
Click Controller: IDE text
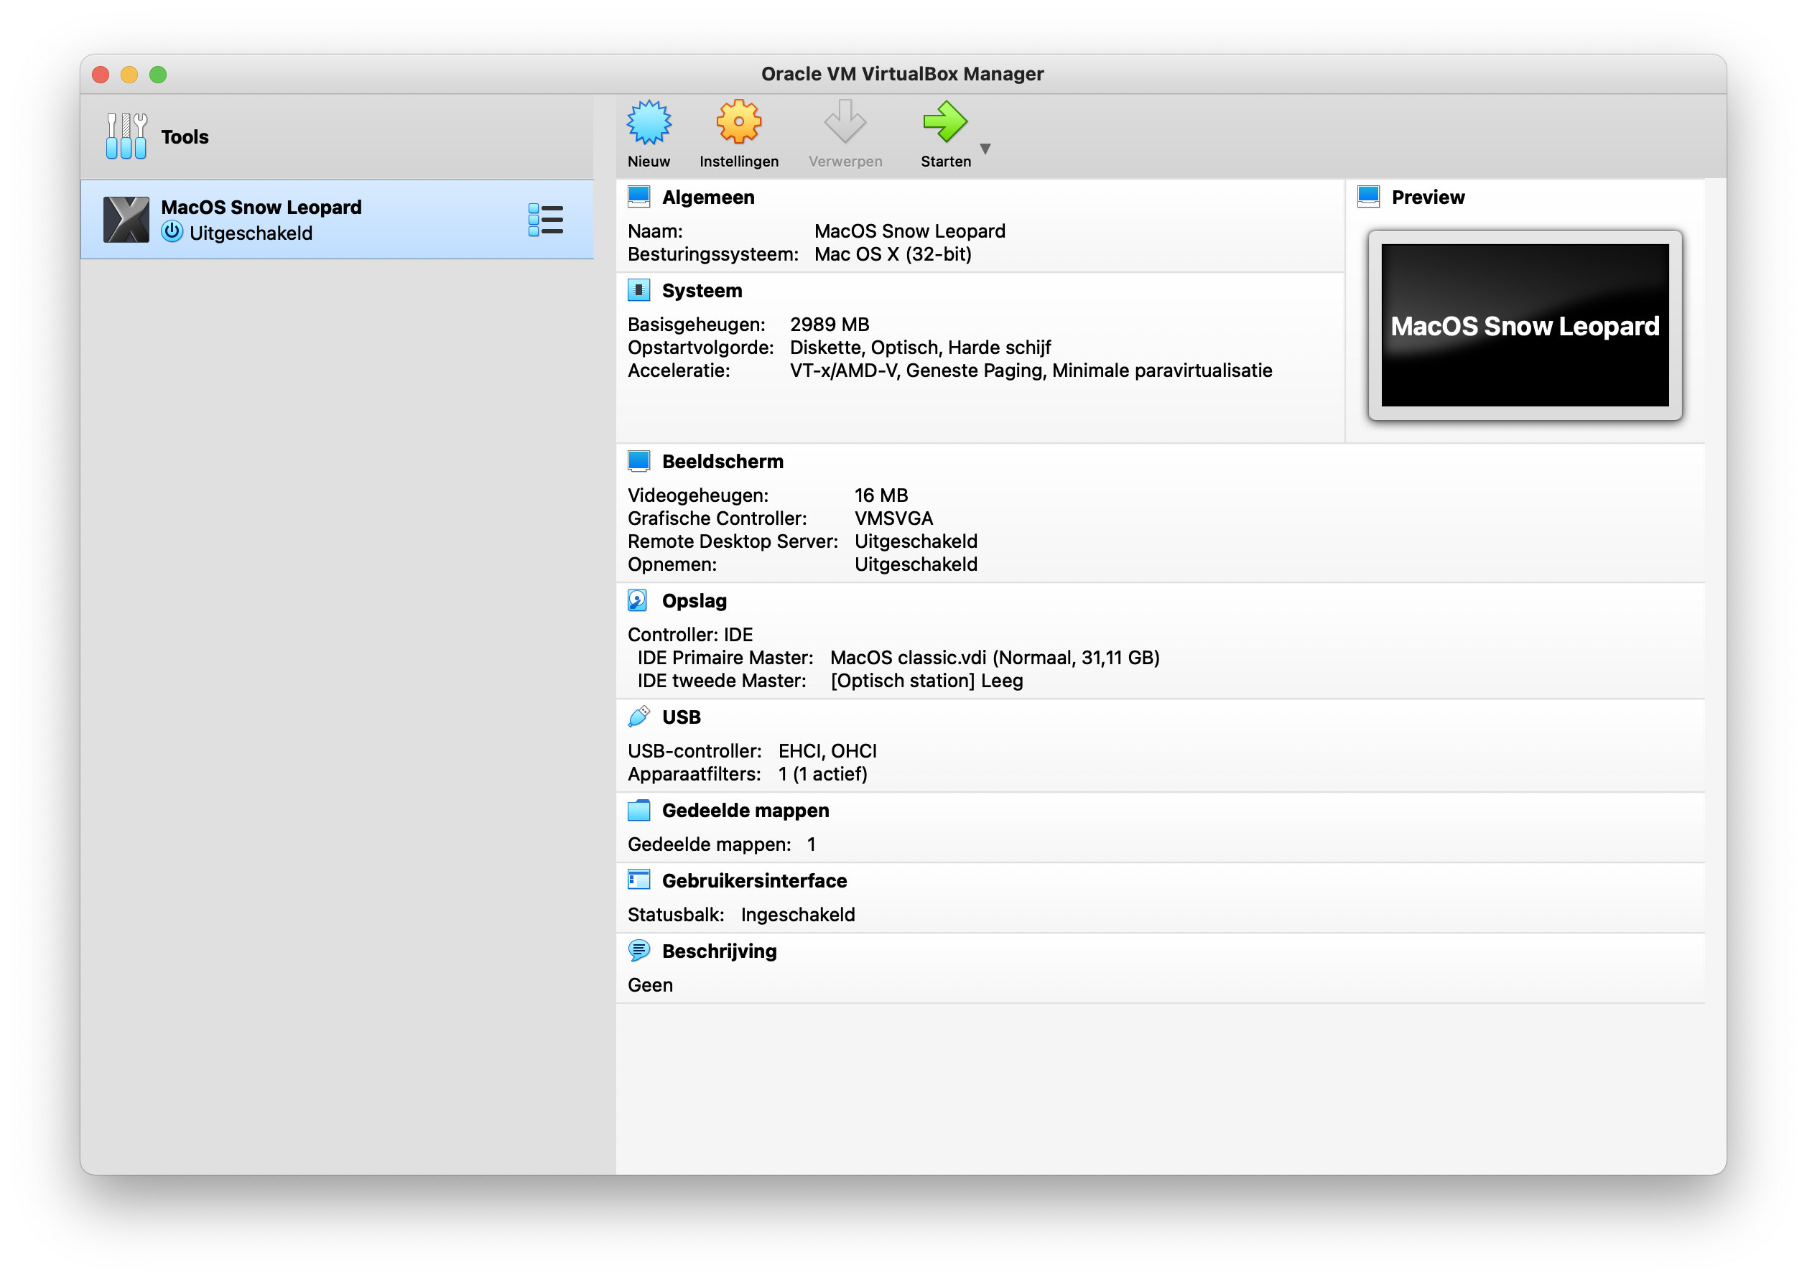(690, 635)
